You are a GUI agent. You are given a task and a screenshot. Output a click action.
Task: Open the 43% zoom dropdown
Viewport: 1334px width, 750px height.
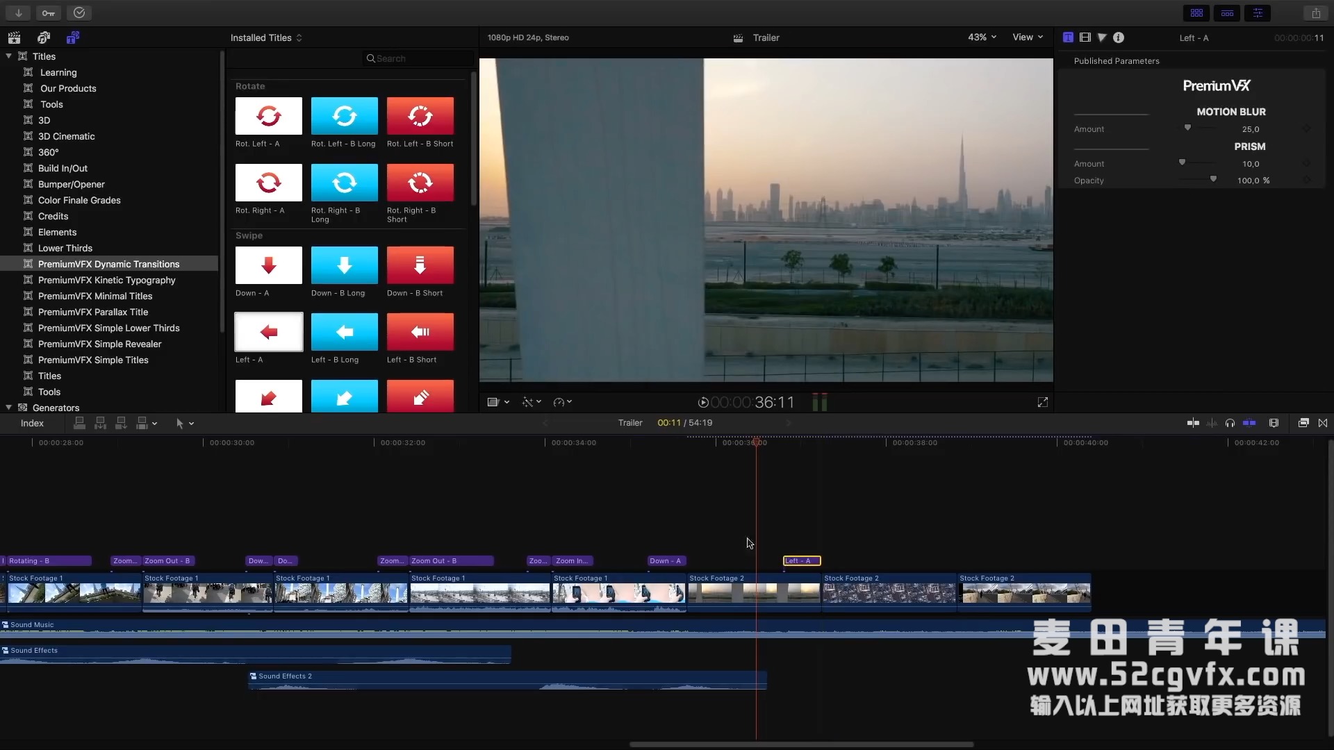tap(982, 37)
